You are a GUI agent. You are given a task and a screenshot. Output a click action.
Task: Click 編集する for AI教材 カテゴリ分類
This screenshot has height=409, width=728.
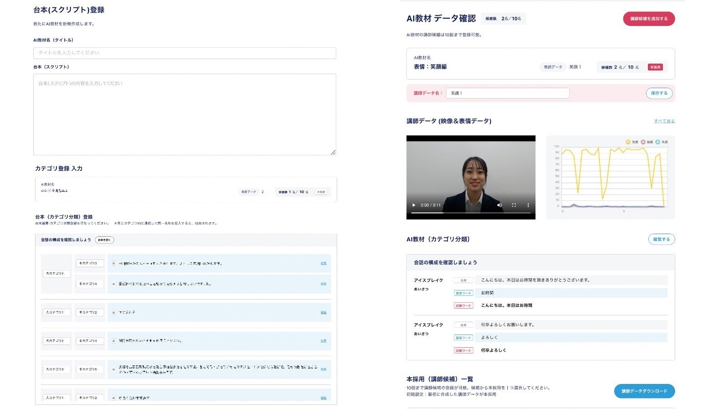pos(661,239)
